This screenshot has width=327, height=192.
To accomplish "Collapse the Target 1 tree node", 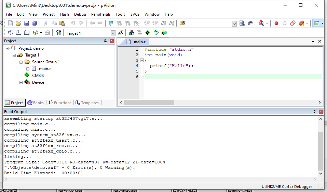I will pos(14,55).
